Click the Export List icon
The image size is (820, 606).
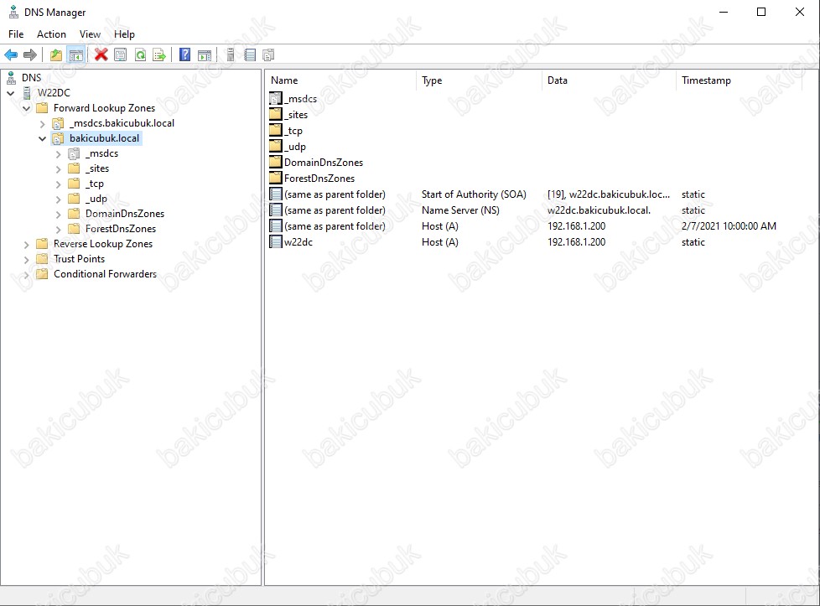point(159,55)
